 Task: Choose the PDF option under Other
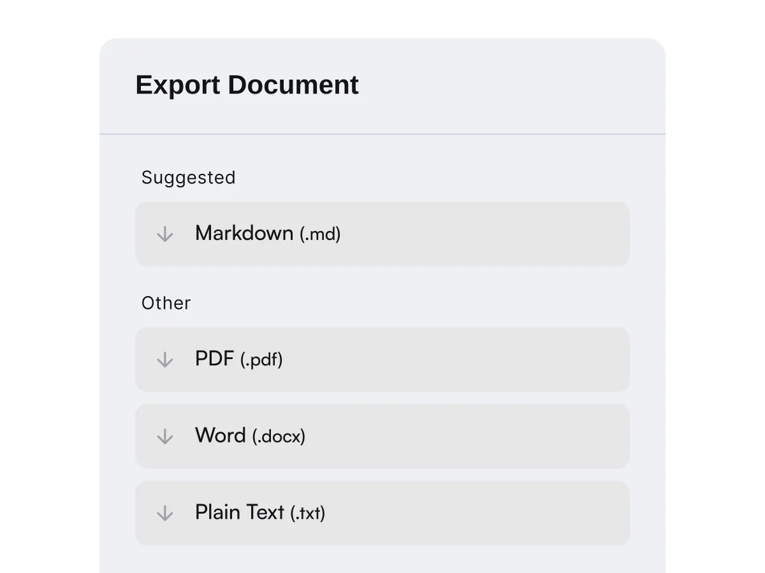pyautogui.click(x=382, y=360)
